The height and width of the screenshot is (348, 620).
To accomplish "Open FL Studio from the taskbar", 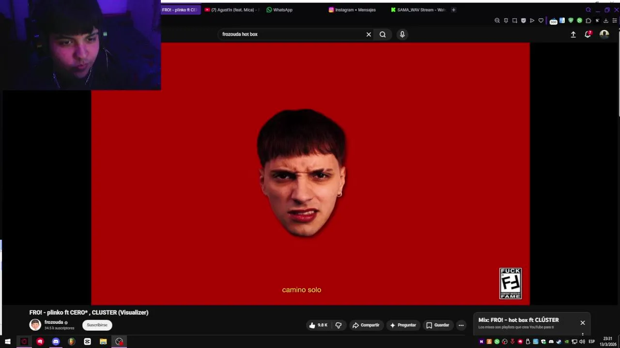I will [72, 342].
